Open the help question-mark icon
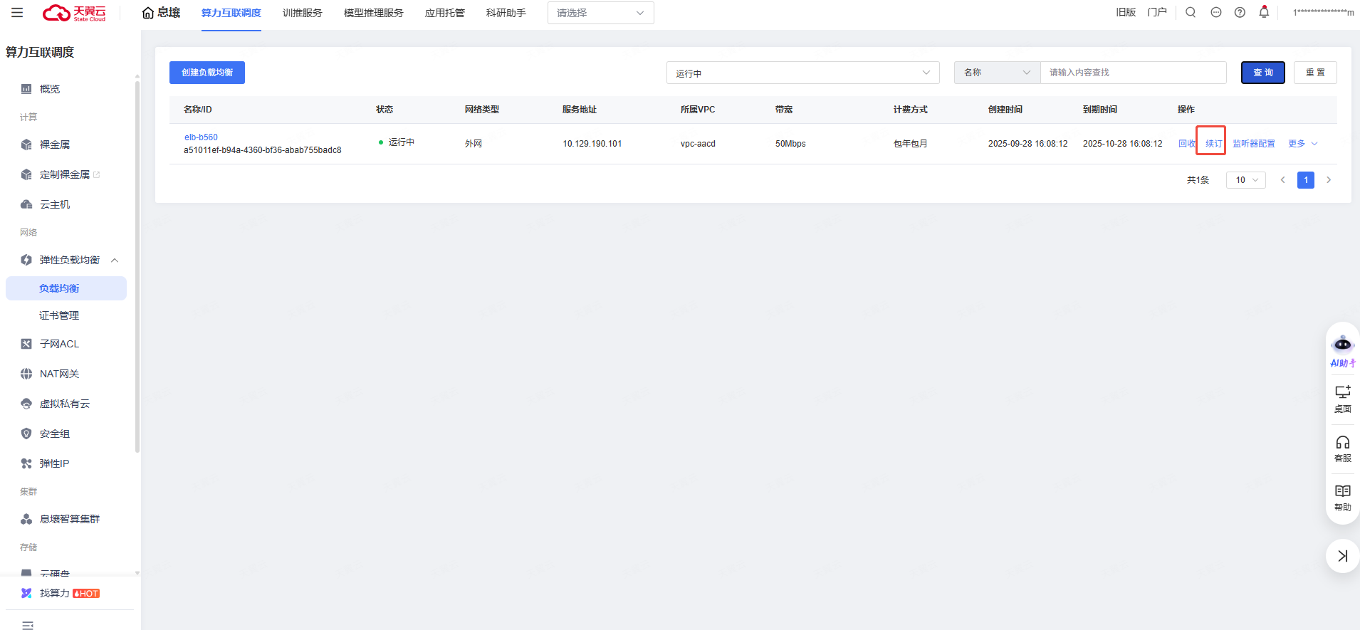The width and height of the screenshot is (1360, 630). 1240,12
